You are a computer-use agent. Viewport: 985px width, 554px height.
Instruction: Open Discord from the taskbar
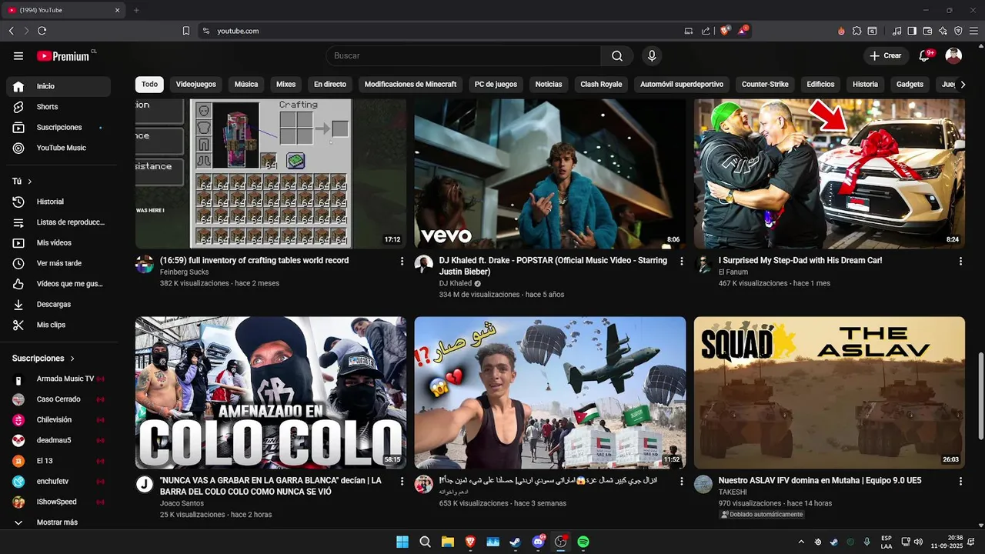click(x=538, y=542)
